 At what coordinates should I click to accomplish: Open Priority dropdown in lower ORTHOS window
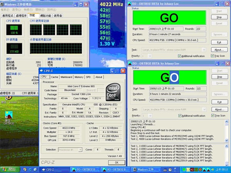(x=150, y=116)
